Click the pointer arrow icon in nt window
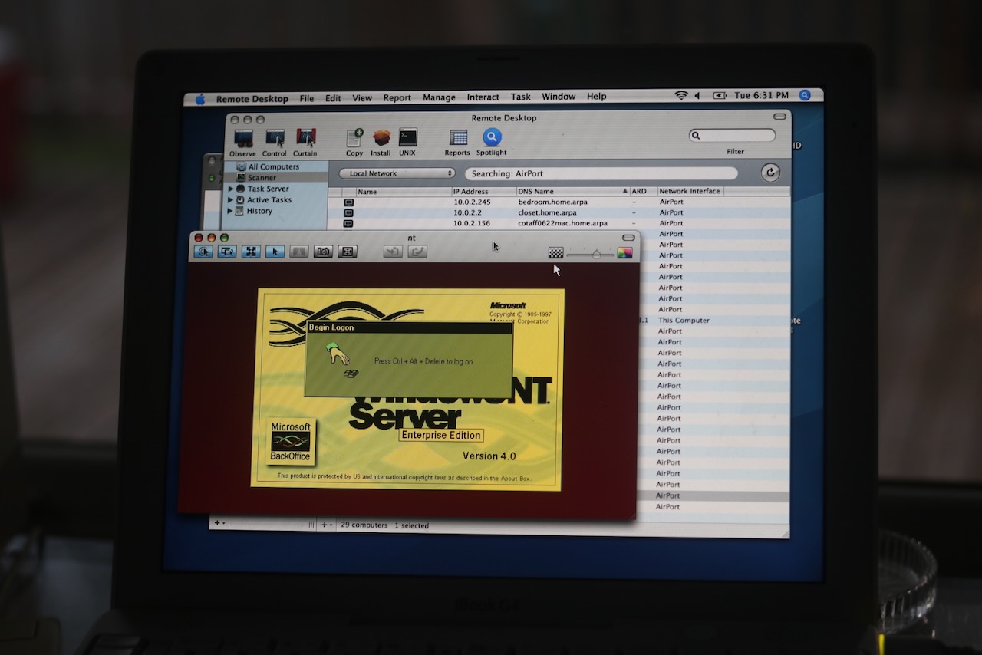 (275, 252)
